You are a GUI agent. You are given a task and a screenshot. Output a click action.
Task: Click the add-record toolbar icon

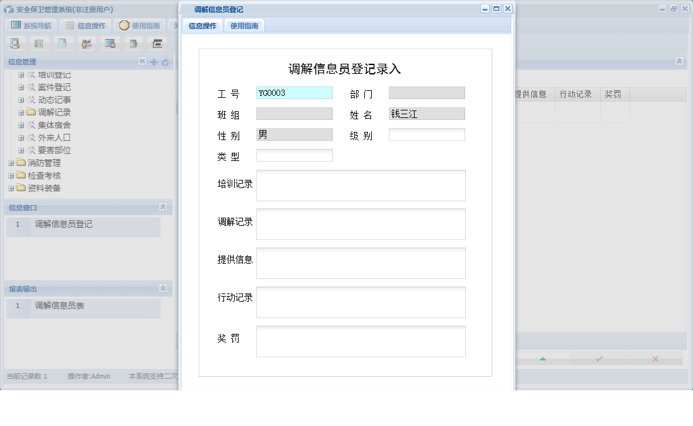(134, 43)
